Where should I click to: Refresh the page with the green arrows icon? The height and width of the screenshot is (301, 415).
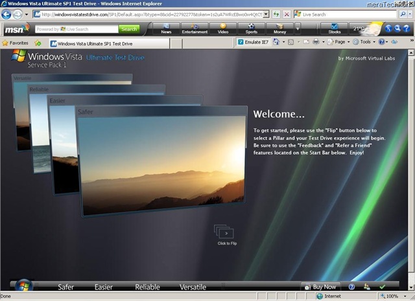[276, 14]
